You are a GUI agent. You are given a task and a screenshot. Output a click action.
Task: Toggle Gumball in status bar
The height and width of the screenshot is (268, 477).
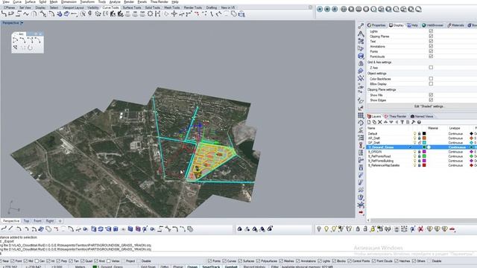231,267
